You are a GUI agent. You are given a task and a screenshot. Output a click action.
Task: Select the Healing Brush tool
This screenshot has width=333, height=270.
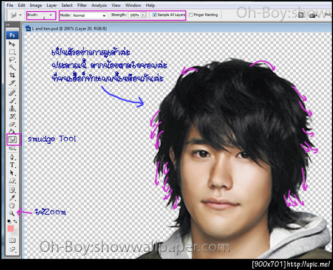click(x=12, y=93)
